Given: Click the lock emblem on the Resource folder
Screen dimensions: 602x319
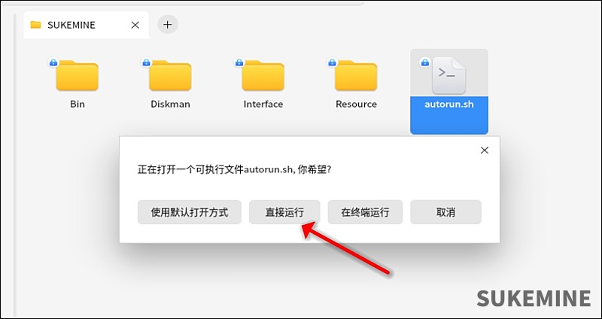Looking at the screenshot, I should pyautogui.click(x=331, y=62).
